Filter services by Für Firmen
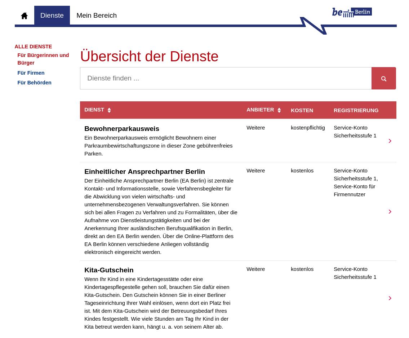Image resolution: width=409 pixels, height=338 pixels. [x=31, y=73]
